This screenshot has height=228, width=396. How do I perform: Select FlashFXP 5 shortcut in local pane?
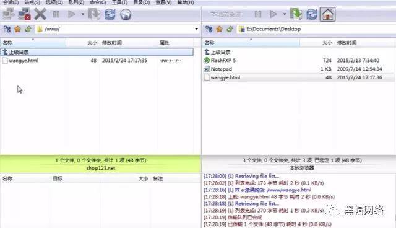(299, 61)
